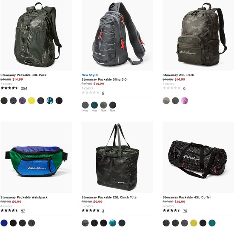Viewport: 234px width, 229px height.
Task: Open the Stowaway Packable Waistpack title link
Action: coord(24,197)
